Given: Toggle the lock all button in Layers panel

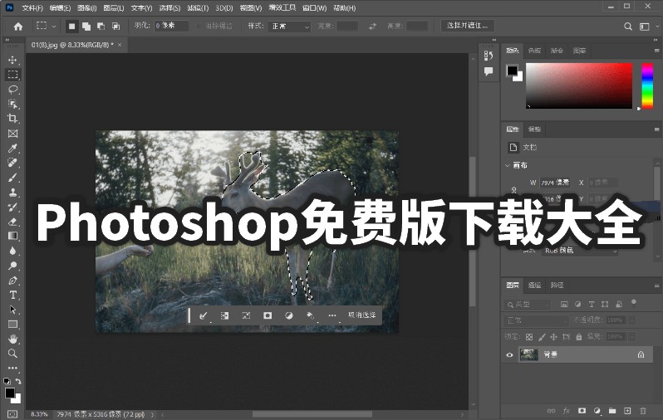Looking at the screenshot, I should click(x=579, y=337).
